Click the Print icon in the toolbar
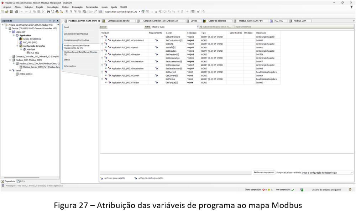 (x=16, y=11)
